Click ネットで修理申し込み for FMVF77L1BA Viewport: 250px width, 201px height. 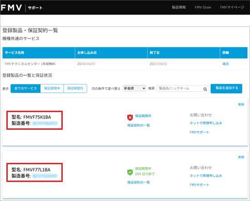pos(206,176)
